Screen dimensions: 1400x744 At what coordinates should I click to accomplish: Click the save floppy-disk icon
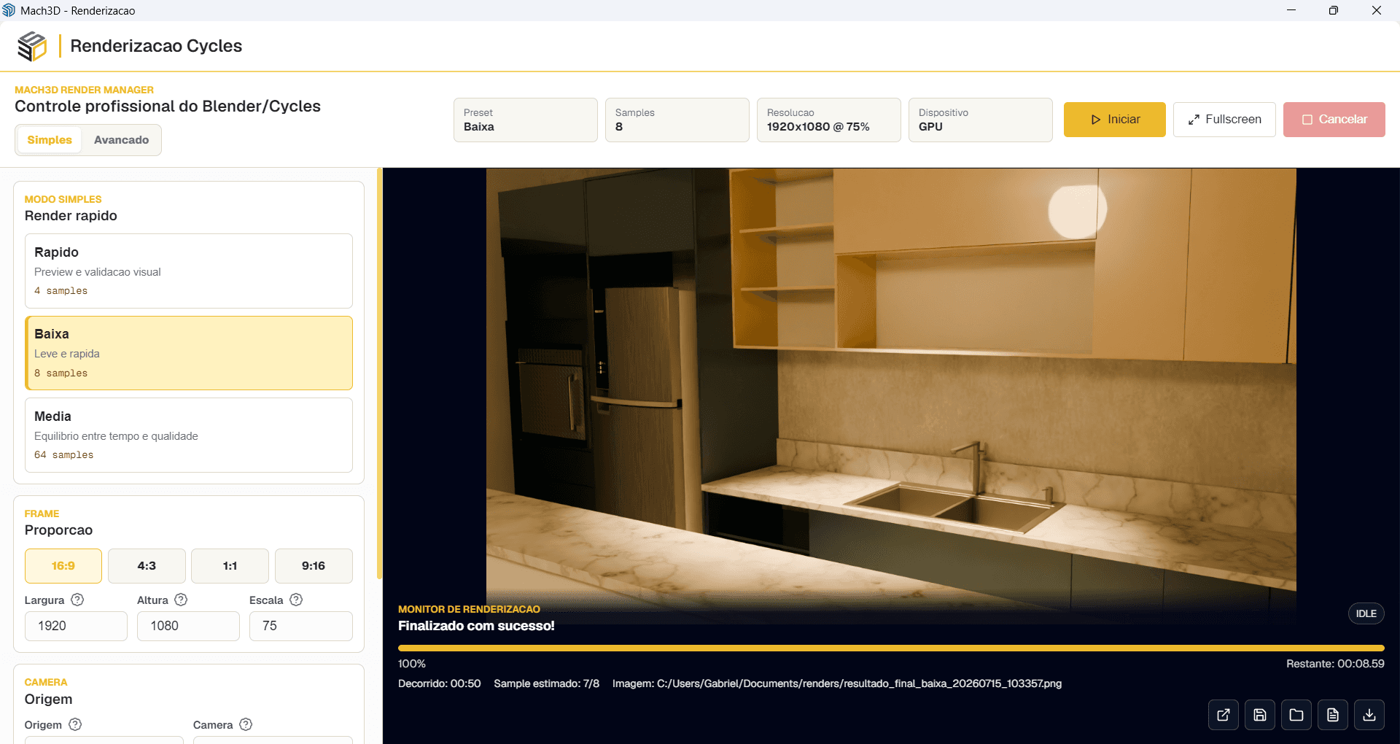click(1260, 715)
